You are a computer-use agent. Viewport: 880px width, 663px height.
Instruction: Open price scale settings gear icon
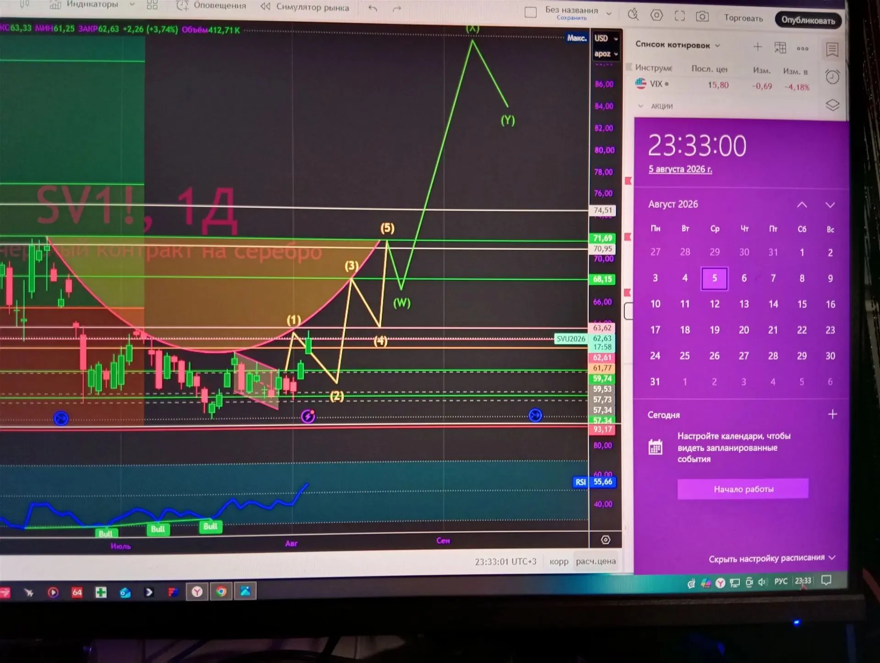coord(605,540)
